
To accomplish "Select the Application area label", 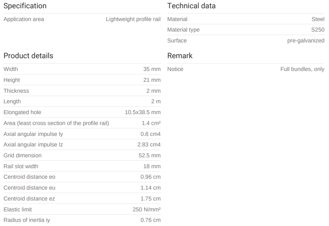I will point(24,19).
